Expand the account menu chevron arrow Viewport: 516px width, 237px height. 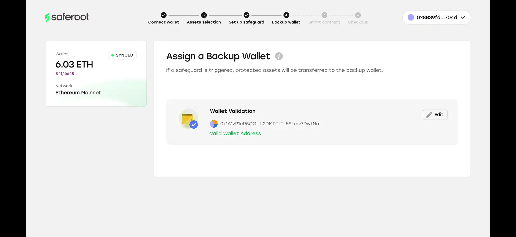point(463,17)
